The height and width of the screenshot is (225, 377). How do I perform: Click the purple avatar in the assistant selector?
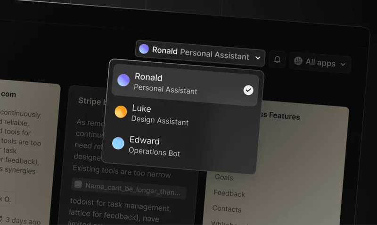tap(144, 49)
